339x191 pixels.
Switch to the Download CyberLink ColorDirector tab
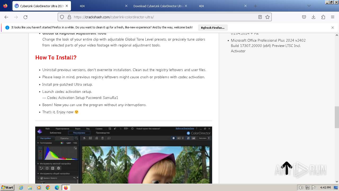pos(158,6)
